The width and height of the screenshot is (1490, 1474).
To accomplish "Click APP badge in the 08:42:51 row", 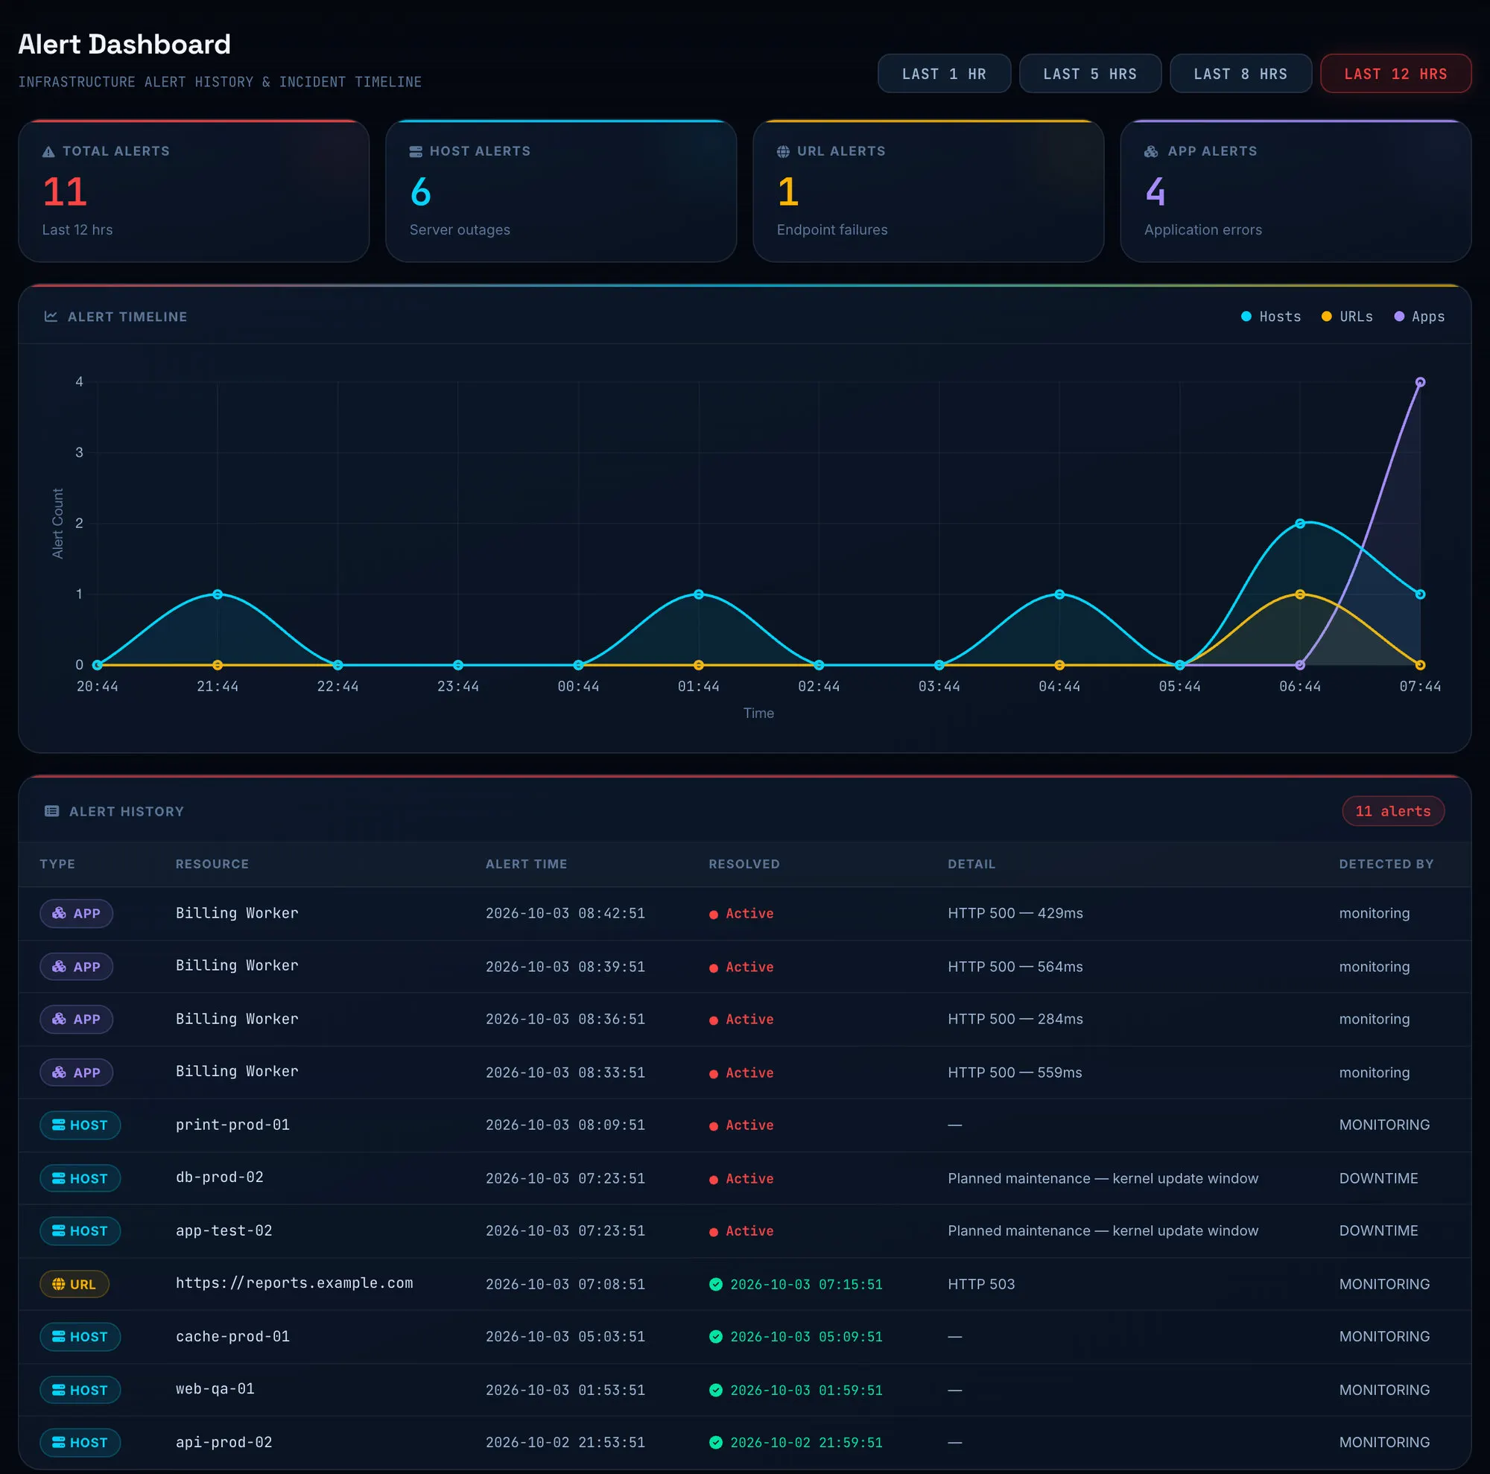I will point(76,914).
